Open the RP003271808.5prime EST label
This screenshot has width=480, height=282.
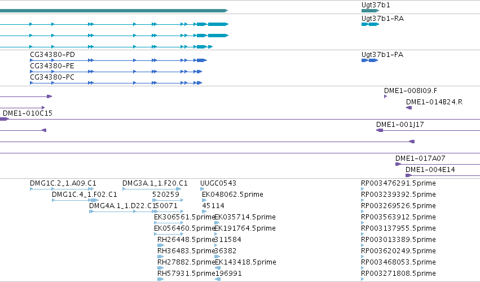coord(398,274)
